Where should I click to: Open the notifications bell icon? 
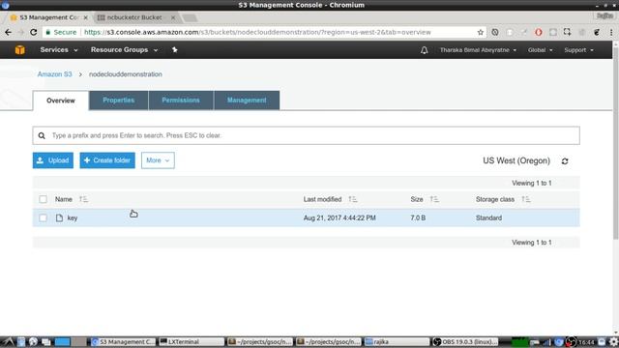pos(424,50)
